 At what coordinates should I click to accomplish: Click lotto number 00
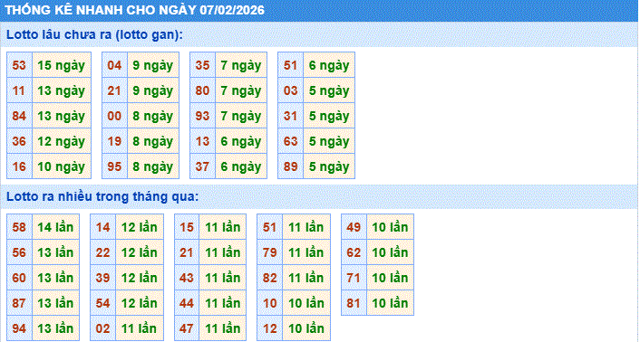click(114, 116)
